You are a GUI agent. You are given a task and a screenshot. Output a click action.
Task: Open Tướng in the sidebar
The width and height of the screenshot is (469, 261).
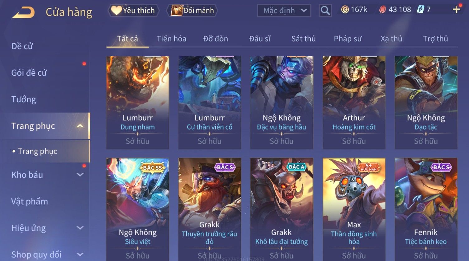pyautogui.click(x=24, y=99)
